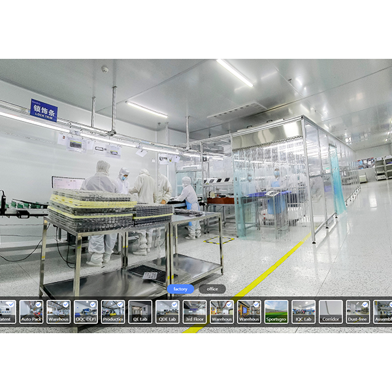392x392 pixels.
Task: Click viewed checkmark on Auto Pack thumbnail
Action: point(39,304)
